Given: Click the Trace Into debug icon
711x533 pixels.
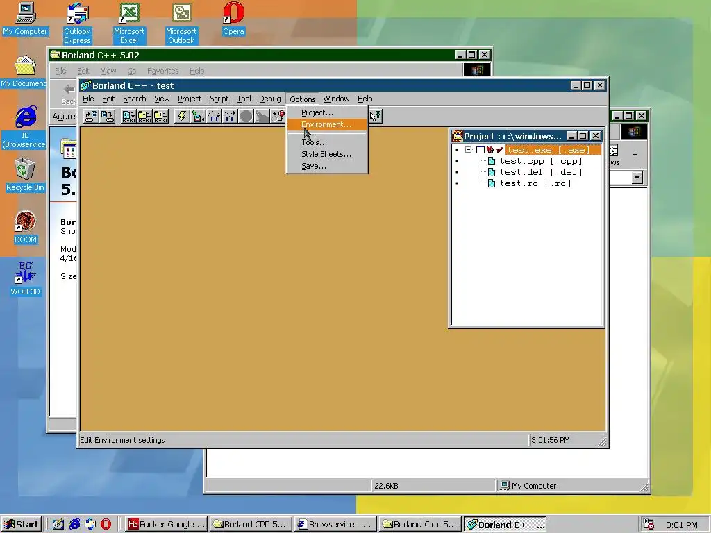Looking at the screenshot, I should coord(229,117).
